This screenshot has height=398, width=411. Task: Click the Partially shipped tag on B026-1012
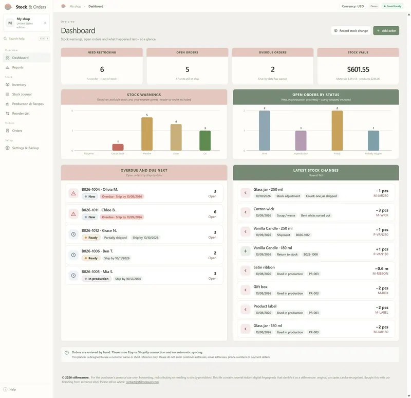tap(115, 238)
